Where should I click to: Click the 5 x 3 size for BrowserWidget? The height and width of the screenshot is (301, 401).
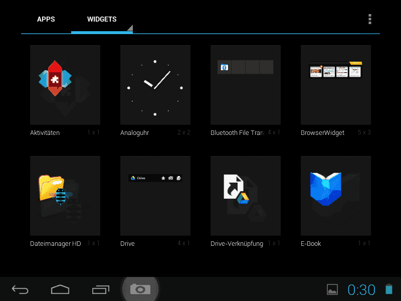click(x=364, y=132)
